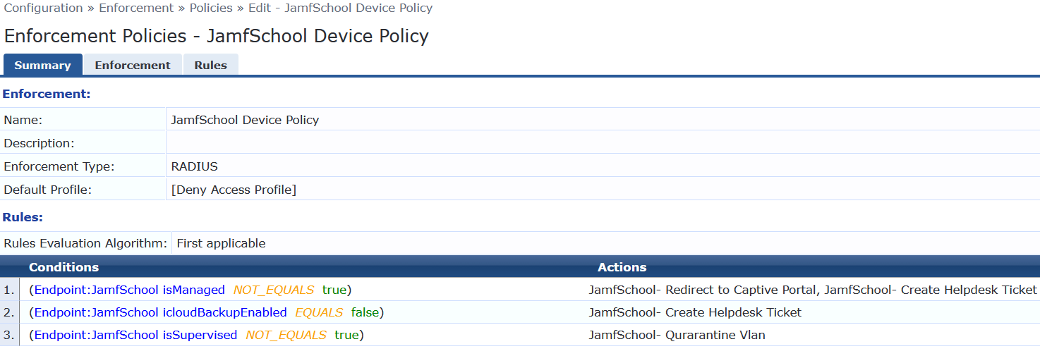Click the Qurarantine Vlan action
The height and width of the screenshot is (356, 1040).
(x=677, y=335)
